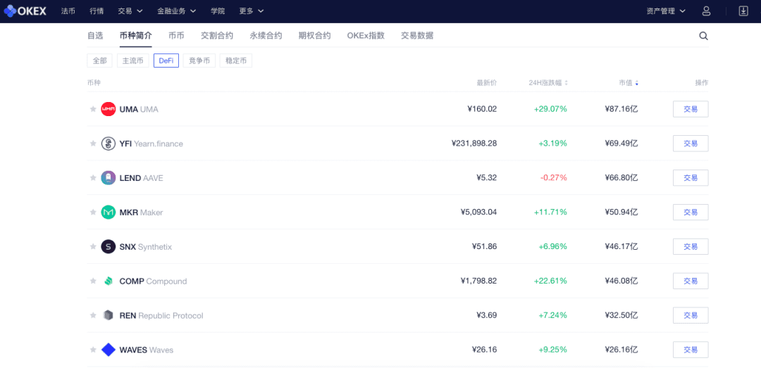Click the OKEX logo
Viewport: 761px width, 368px height.
point(25,11)
